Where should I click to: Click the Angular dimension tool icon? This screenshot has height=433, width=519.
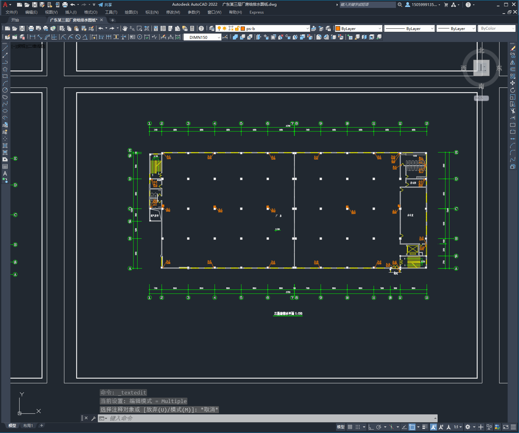click(x=85, y=37)
